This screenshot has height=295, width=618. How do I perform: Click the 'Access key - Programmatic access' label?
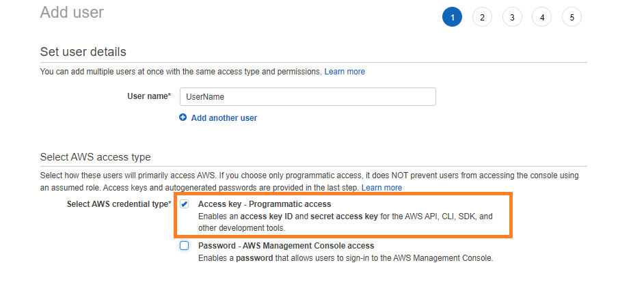pos(265,204)
